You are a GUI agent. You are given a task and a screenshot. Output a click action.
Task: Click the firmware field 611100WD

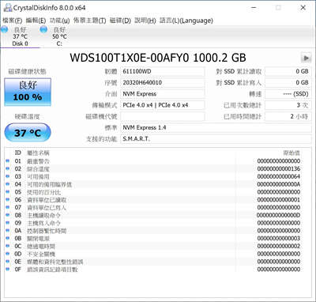[x=163, y=71]
